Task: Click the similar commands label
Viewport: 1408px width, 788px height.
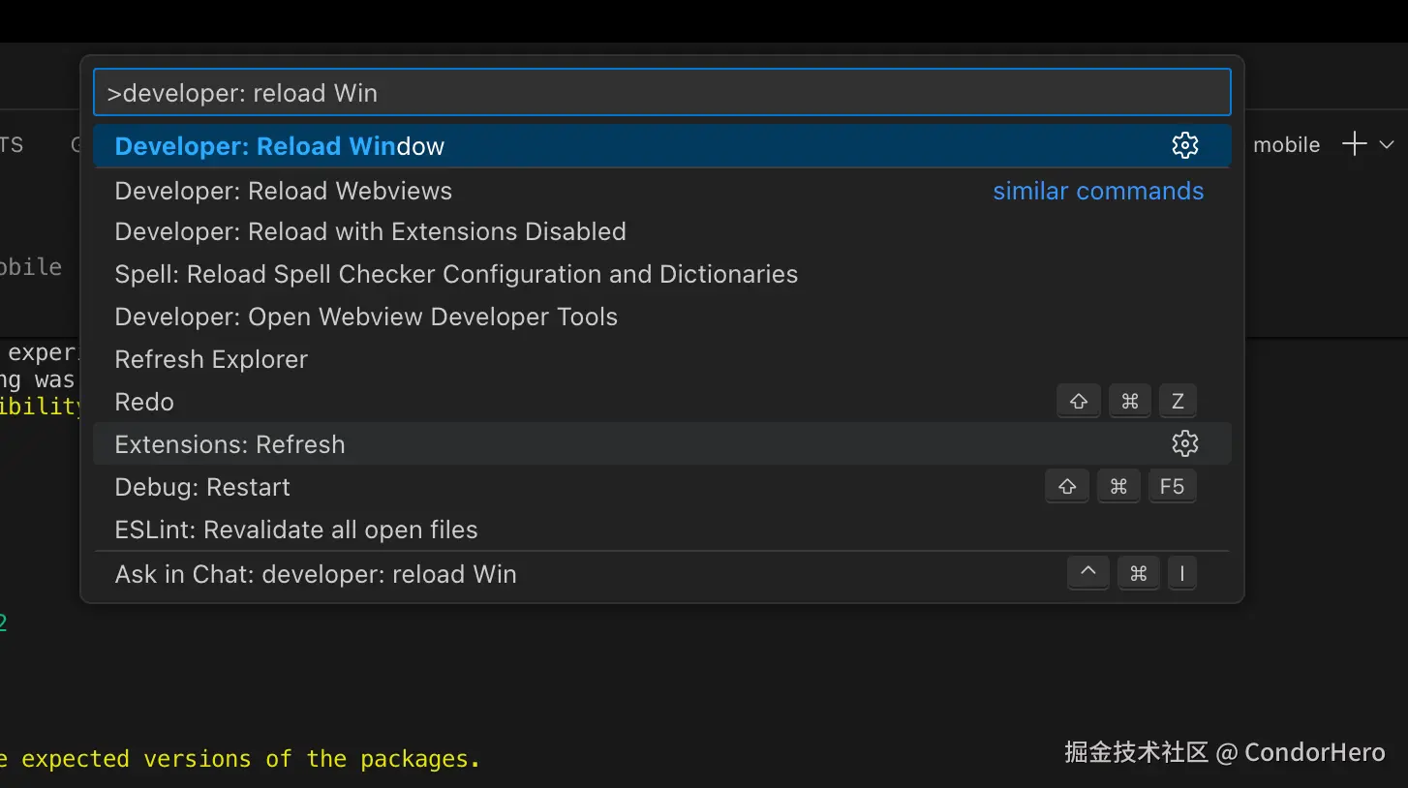Action: click(x=1098, y=192)
